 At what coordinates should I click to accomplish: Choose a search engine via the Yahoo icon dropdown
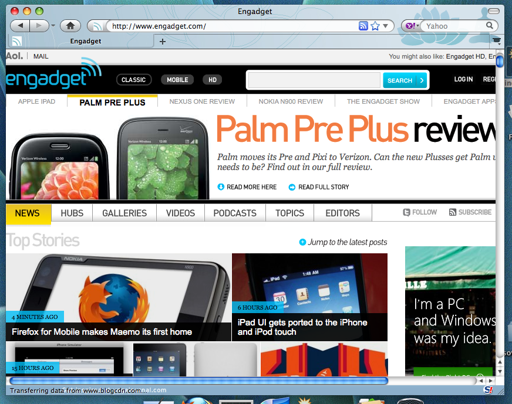point(412,26)
